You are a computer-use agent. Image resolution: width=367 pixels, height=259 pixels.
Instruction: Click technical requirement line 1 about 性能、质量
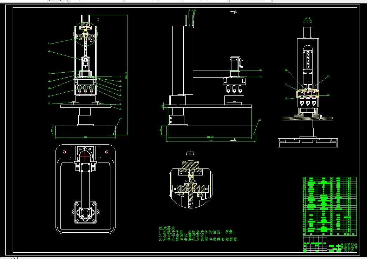(197, 232)
